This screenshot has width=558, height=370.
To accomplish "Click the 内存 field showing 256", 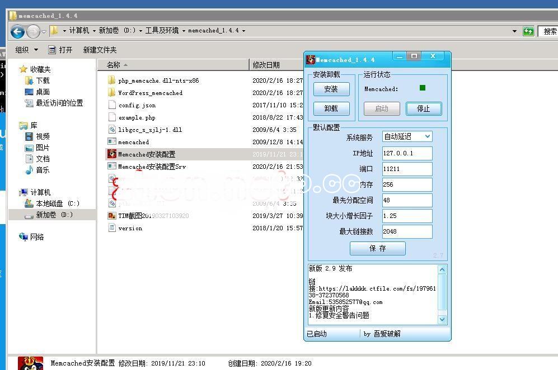I will click(x=407, y=184).
